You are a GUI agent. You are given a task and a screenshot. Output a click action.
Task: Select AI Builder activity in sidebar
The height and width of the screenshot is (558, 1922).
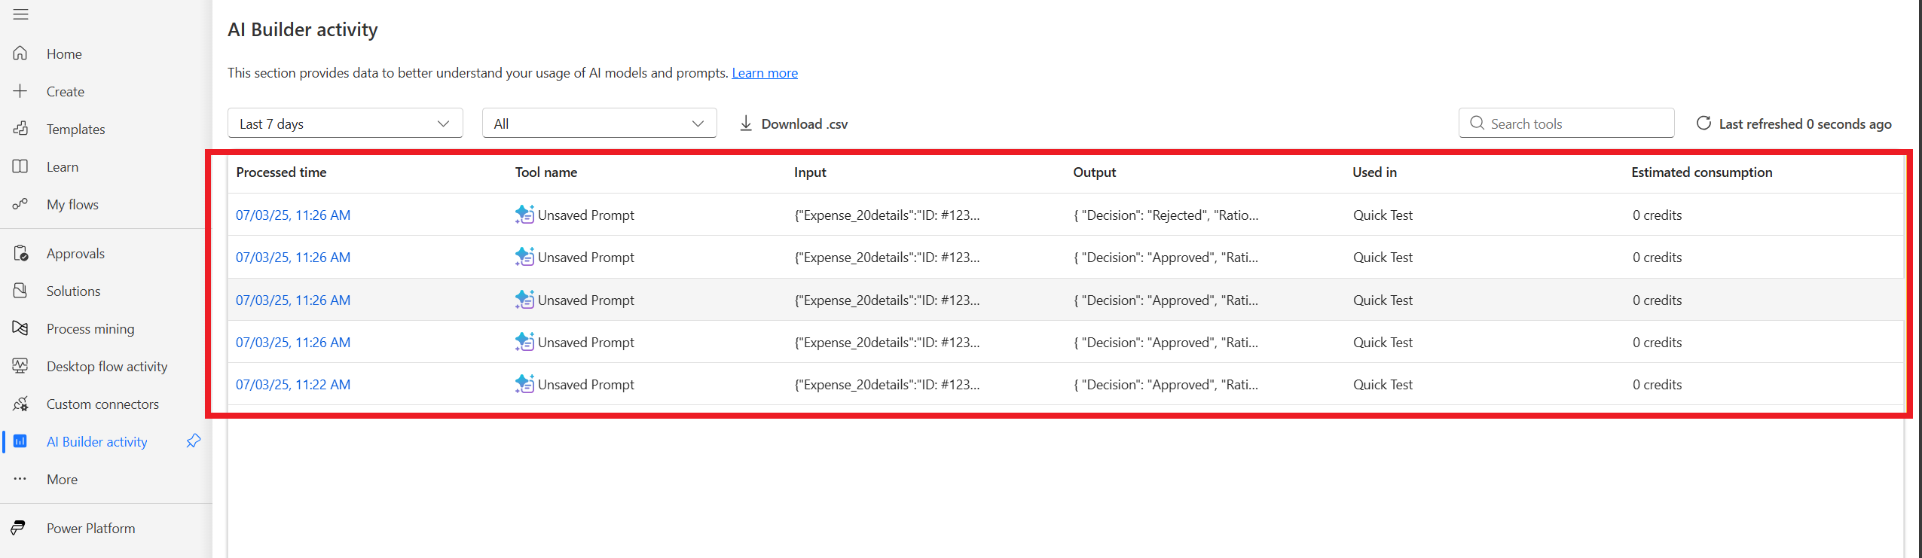point(96,441)
